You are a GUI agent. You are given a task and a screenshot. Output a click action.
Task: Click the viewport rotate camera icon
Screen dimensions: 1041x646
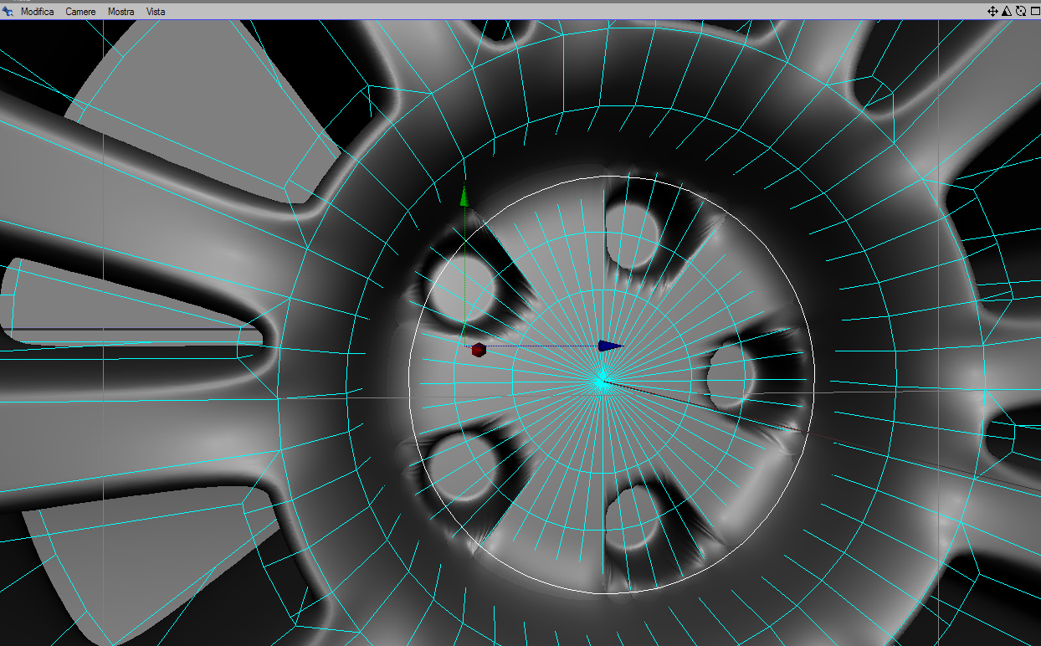1021,12
